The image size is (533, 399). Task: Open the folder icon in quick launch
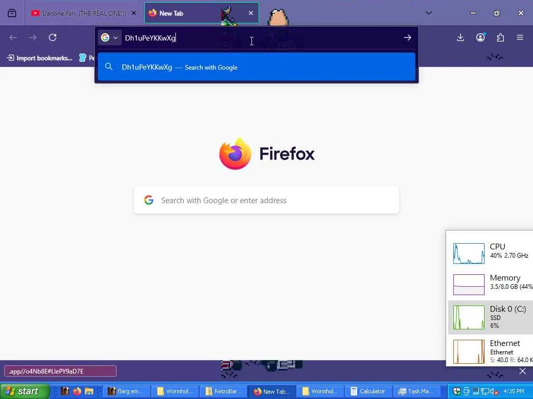pyautogui.click(x=88, y=391)
